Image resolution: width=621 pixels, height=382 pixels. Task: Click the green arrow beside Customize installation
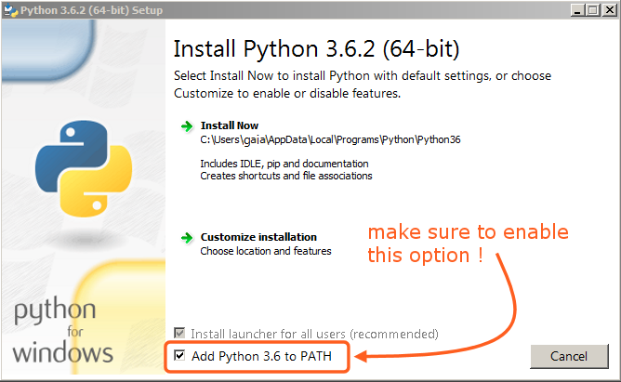click(186, 237)
